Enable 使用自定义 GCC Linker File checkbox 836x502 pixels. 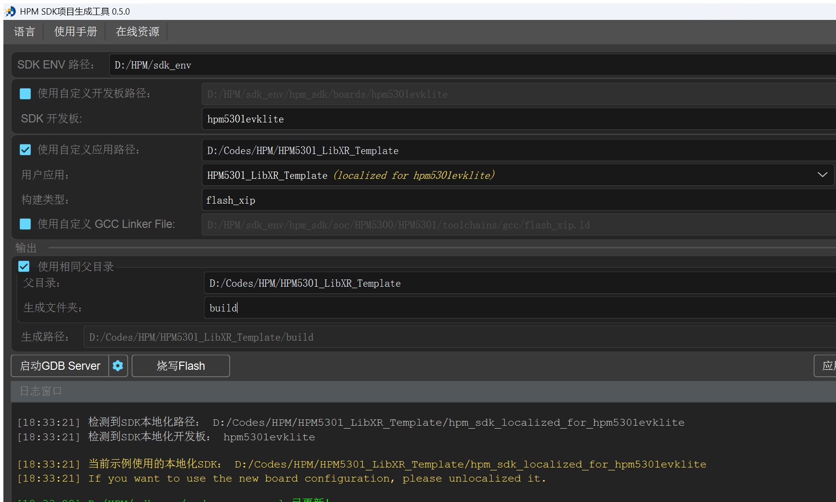[25, 224]
